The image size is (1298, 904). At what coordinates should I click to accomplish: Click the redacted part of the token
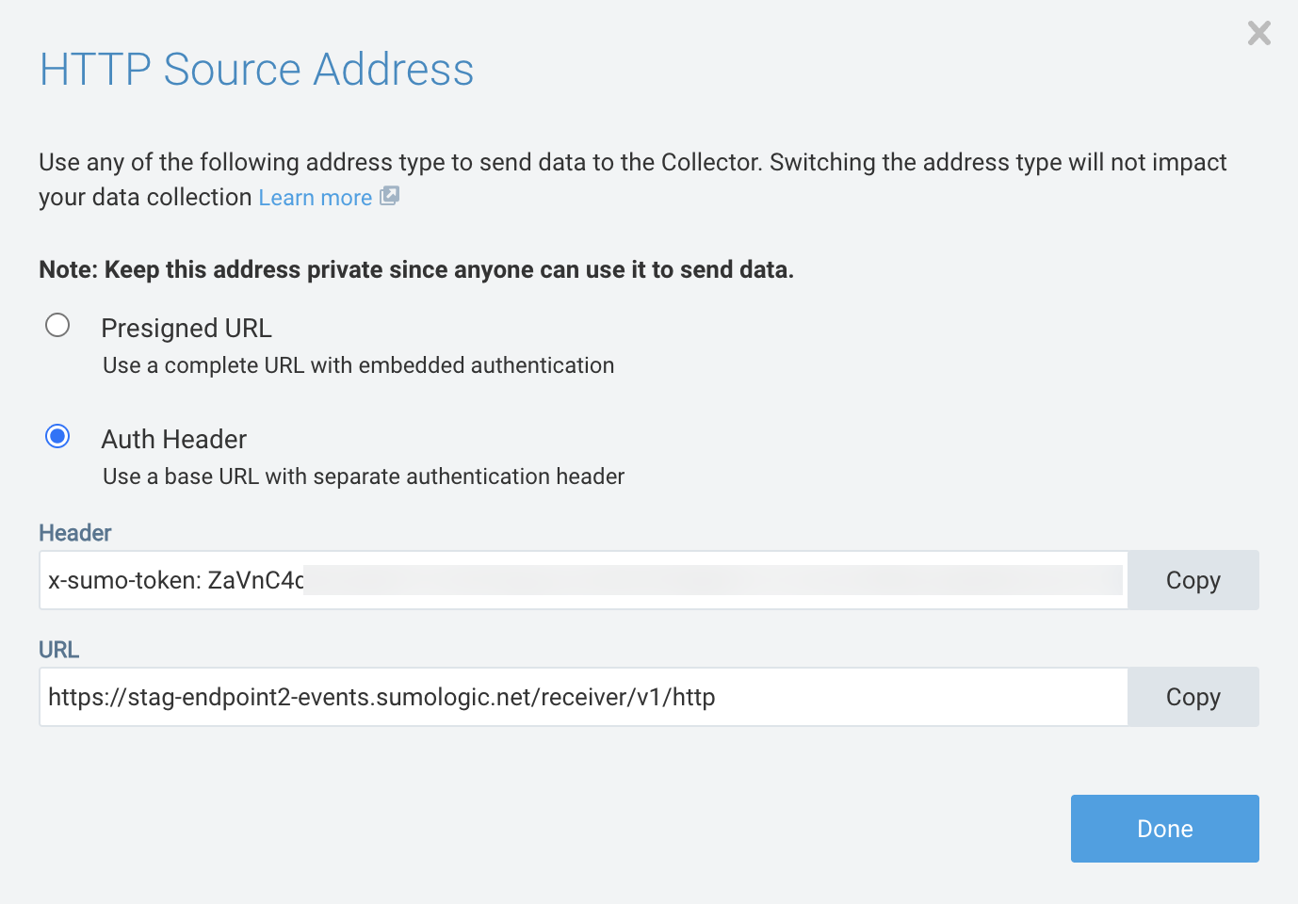[713, 580]
